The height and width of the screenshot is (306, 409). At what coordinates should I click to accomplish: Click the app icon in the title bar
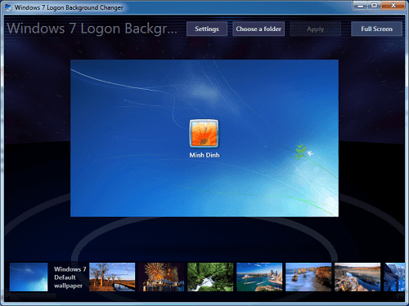[8, 7]
